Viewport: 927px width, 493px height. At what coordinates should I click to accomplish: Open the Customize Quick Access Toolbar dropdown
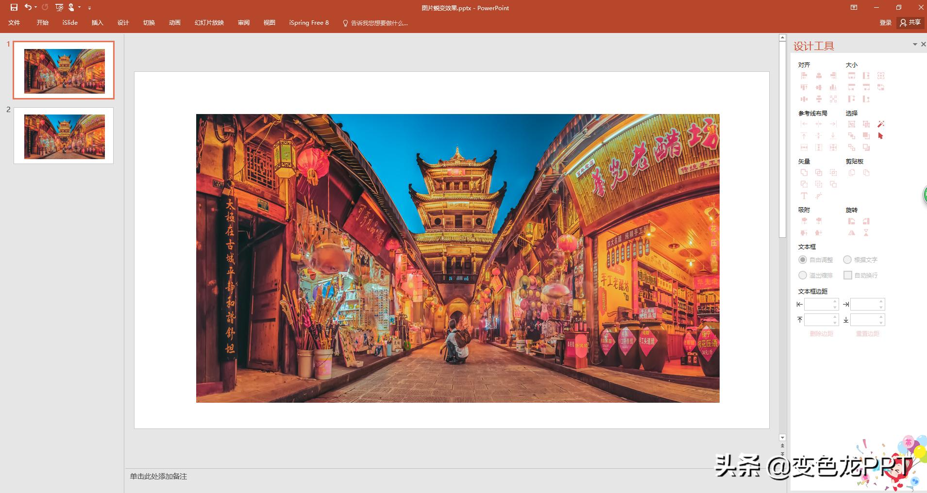89,8
